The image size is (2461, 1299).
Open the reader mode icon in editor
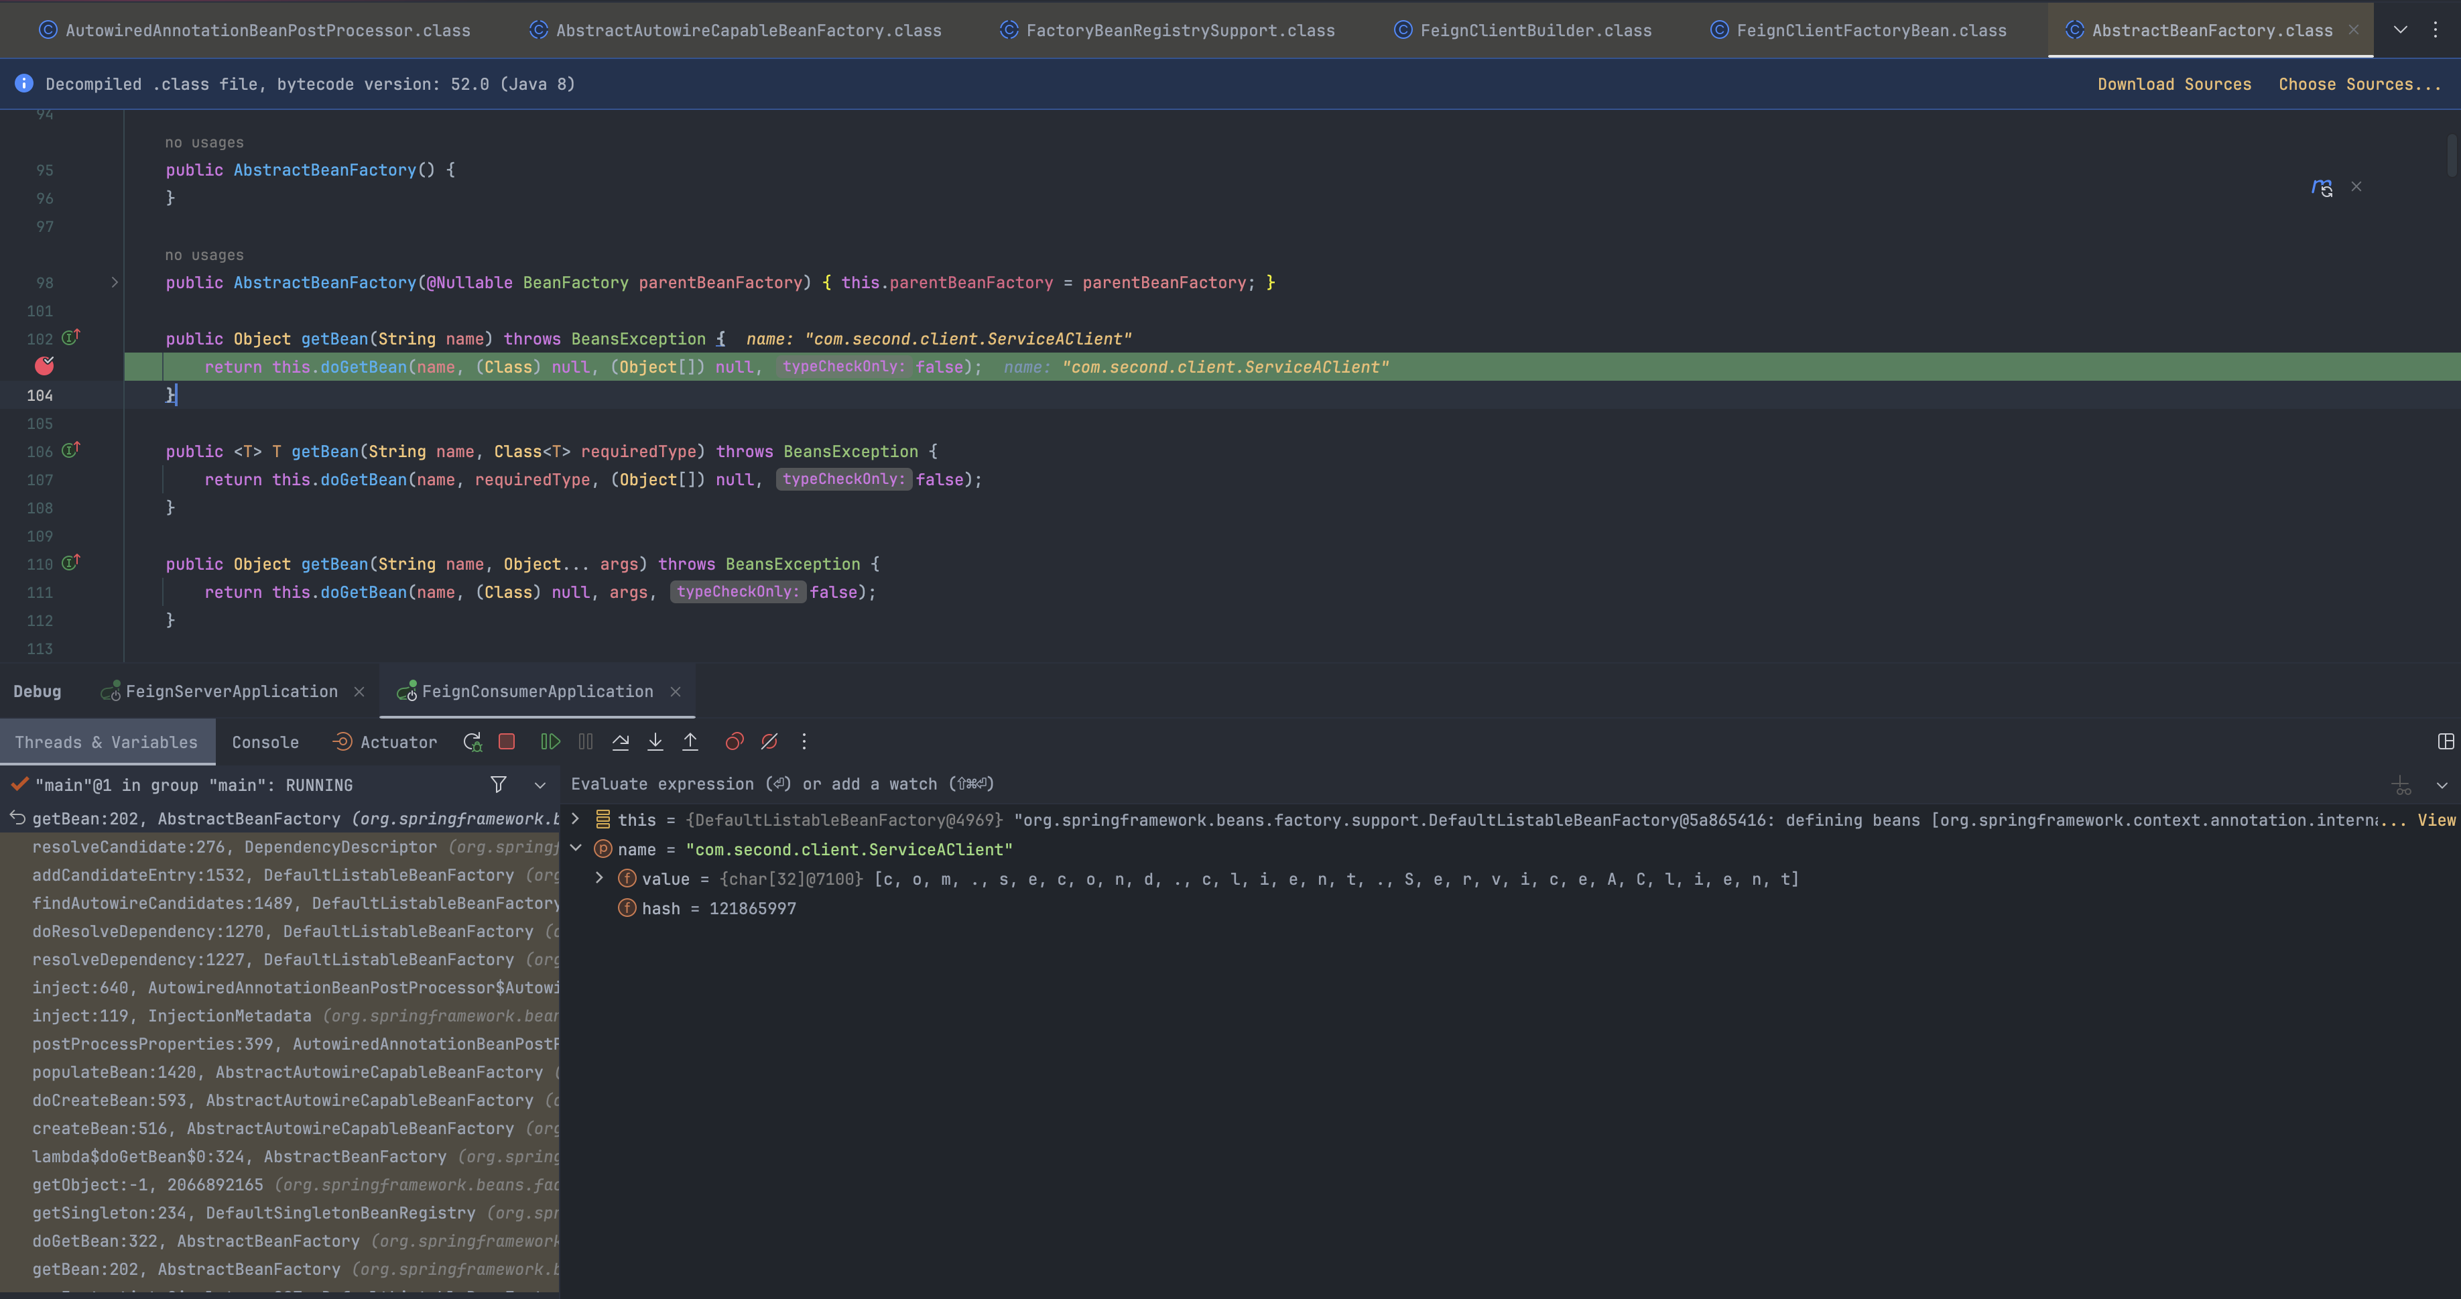2322,187
